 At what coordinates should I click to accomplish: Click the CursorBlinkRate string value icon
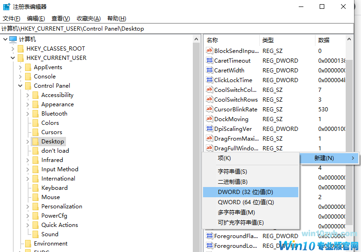click(x=209, y=110)
